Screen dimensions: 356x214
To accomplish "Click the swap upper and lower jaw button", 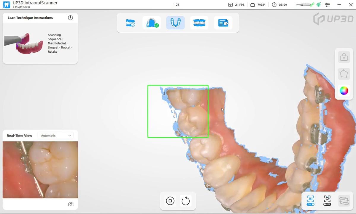I will pyautogui.click(x=344, y=201).
